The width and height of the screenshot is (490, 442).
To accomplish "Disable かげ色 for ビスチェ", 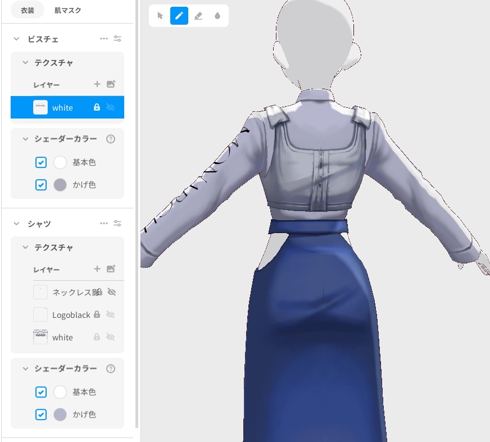I will coord(40,185).
